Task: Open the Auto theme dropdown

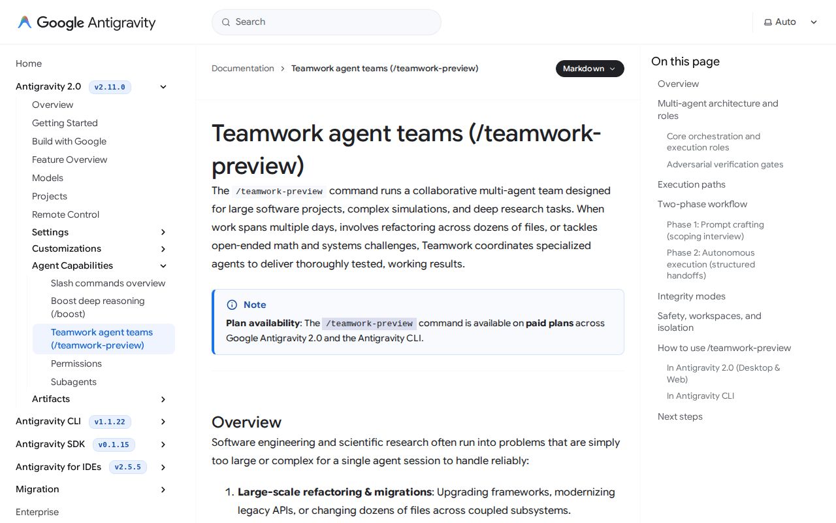Action: click(791, 22)
